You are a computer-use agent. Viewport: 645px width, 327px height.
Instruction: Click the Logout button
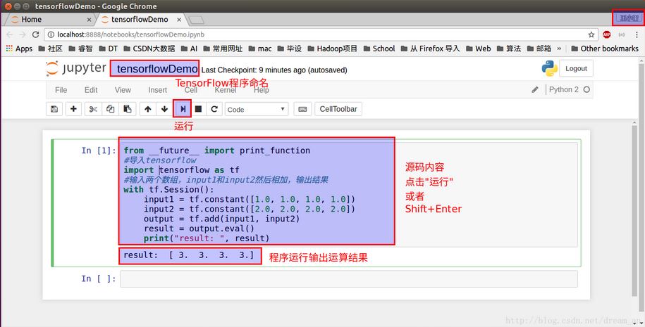click(x=576, y=68)
